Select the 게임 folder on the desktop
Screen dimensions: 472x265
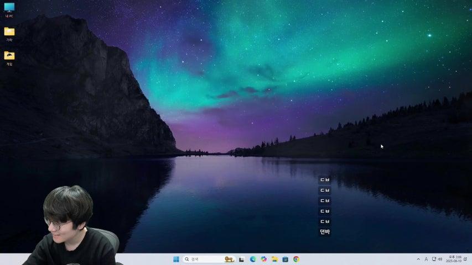(9, 59)
